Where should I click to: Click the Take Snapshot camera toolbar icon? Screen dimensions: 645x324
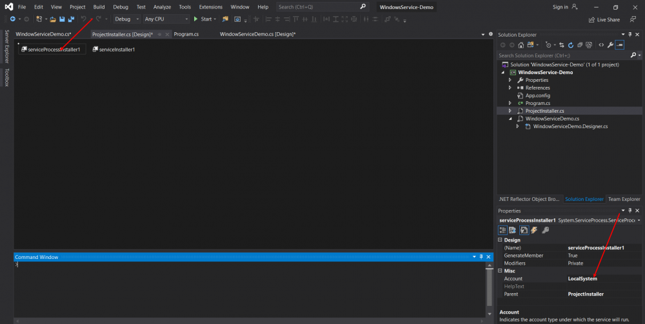[x=237, y=19]
